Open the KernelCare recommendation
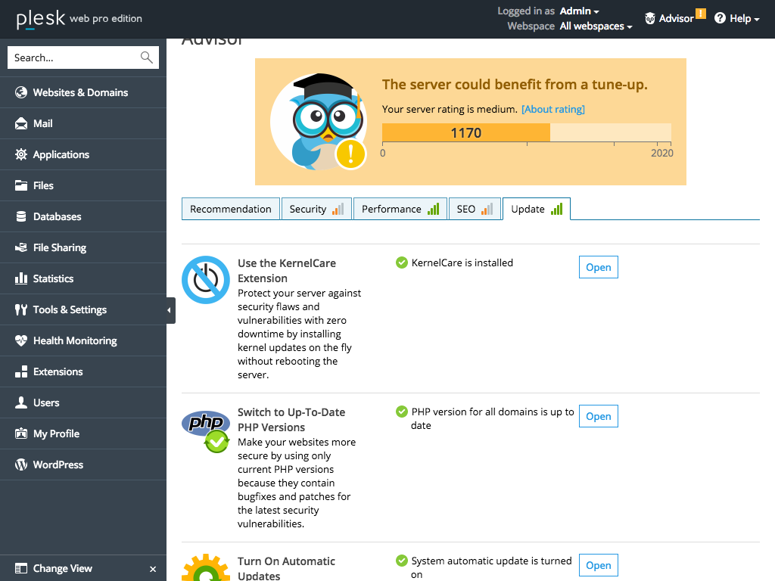The width and height of the screenshot is (775, 581). click(598, 267)
